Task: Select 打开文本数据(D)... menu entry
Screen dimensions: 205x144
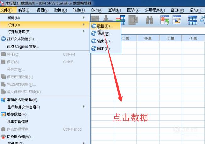Action: coord(45,39)
